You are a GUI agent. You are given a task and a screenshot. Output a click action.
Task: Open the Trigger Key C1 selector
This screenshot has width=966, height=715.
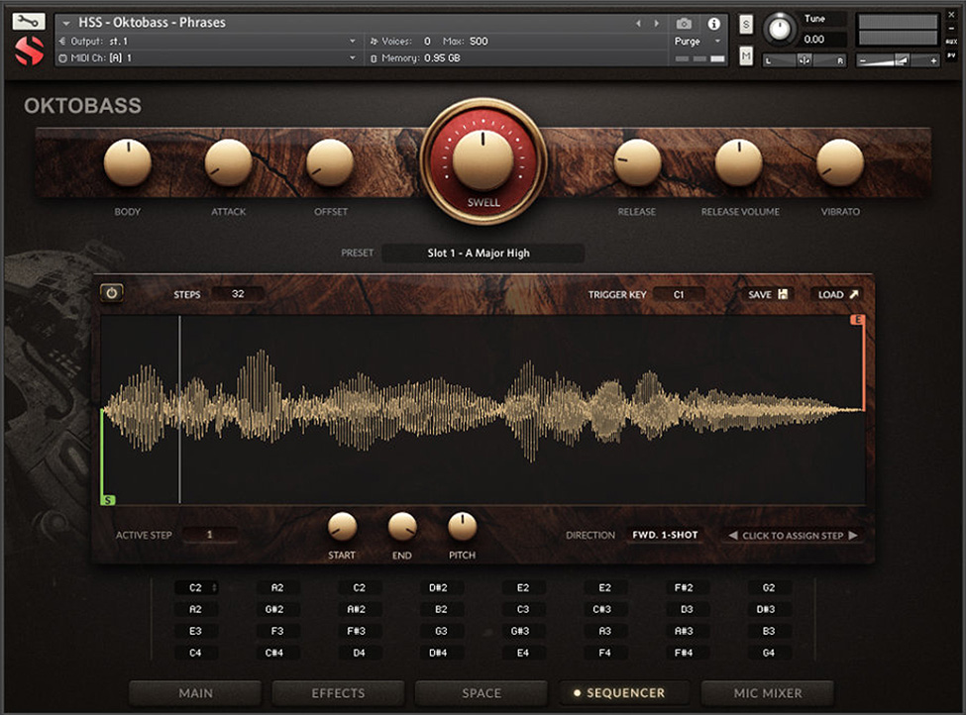coord(679,294)
